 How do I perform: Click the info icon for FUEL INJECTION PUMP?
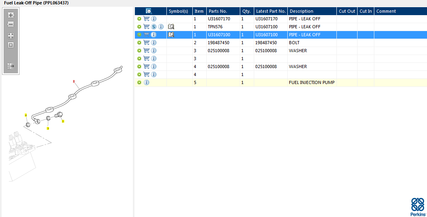tap(146, 82)
